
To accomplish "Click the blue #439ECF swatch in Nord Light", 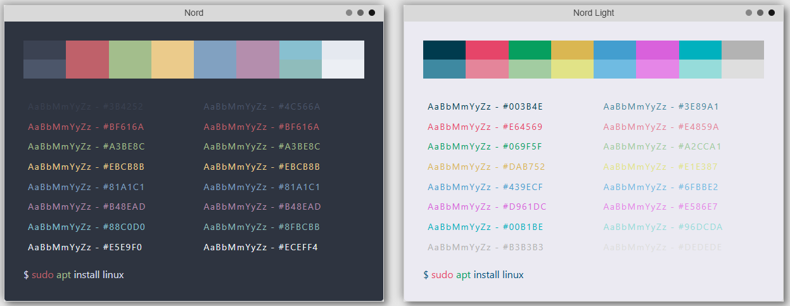I will pos(615,50).
